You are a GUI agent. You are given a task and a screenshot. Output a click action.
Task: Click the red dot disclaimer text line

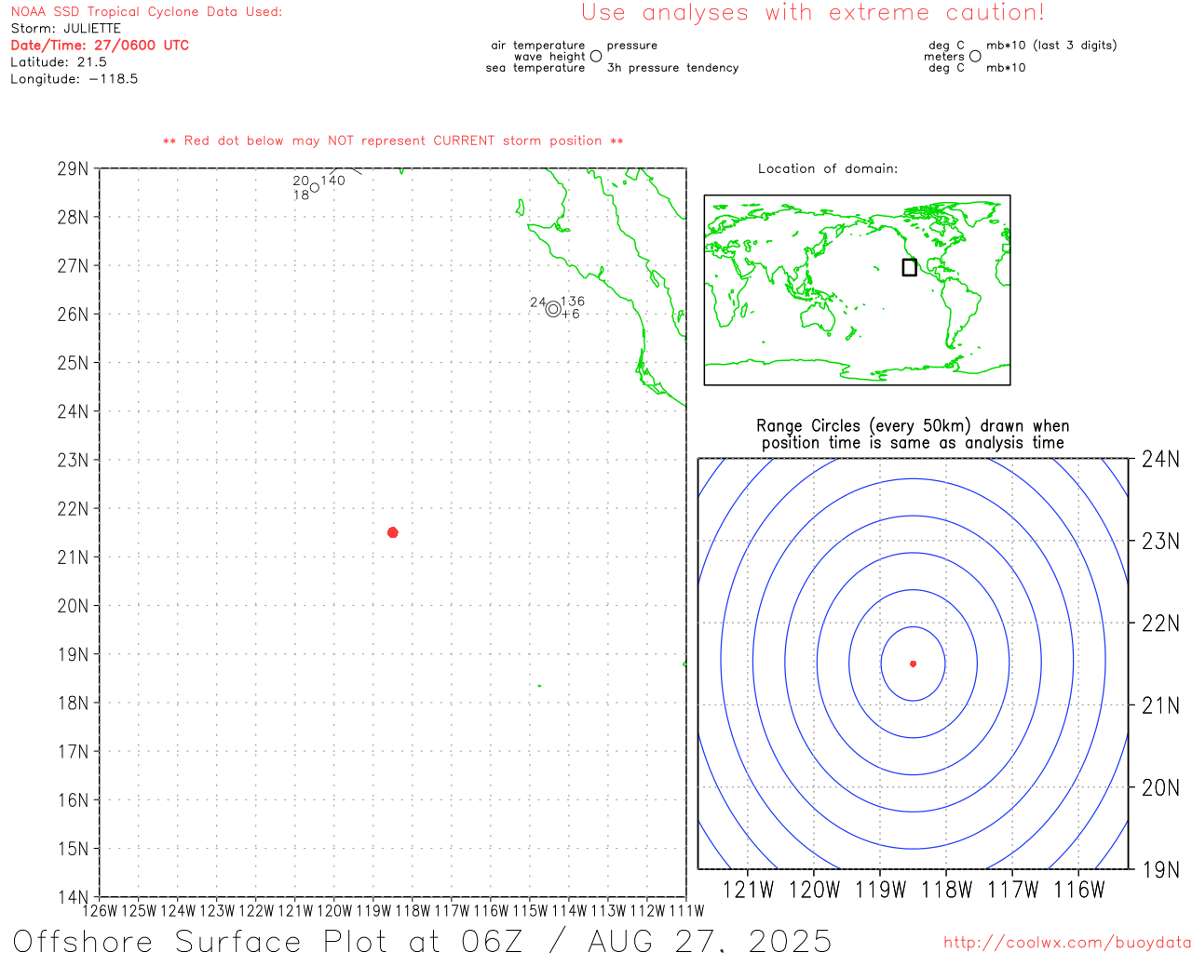(x=393, y=141)
